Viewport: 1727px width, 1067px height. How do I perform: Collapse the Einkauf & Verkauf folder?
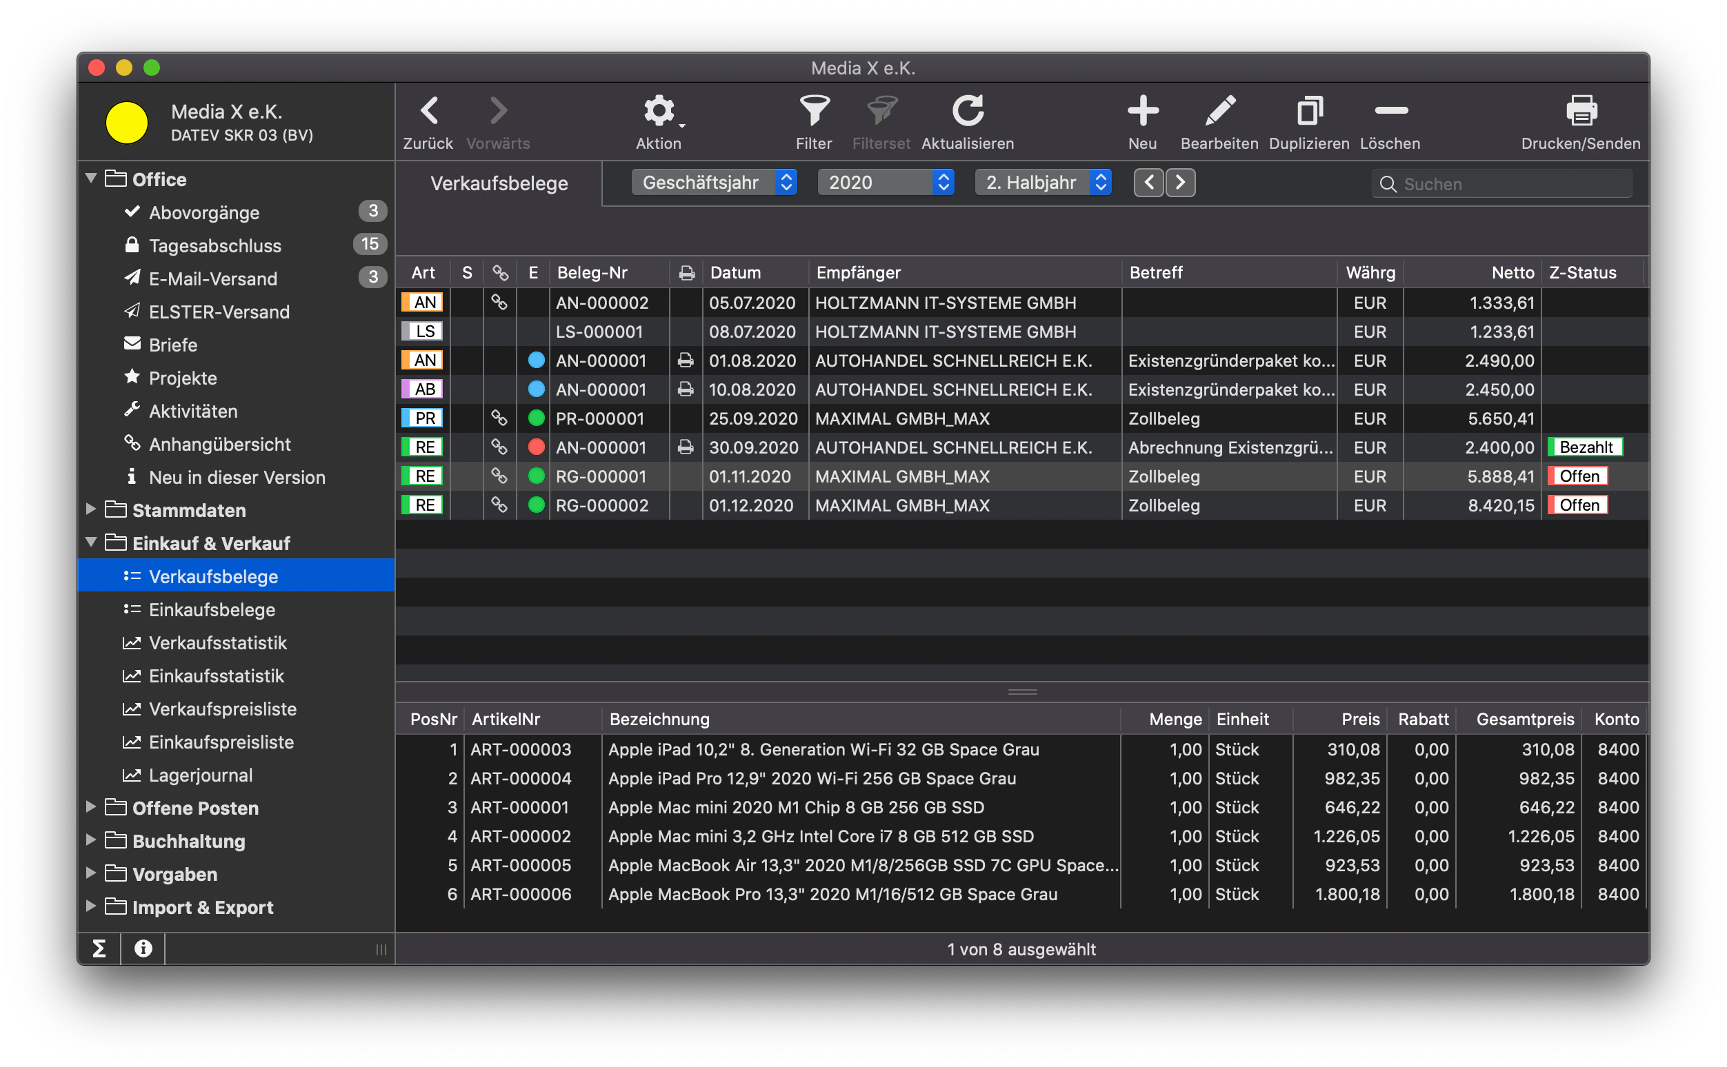(91, 542)
